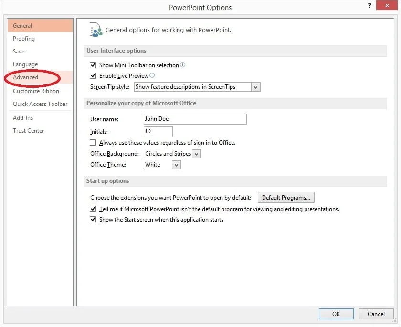Open the Advanced category
The width and height of the screenshot is (401, 327).
[40, 77]
